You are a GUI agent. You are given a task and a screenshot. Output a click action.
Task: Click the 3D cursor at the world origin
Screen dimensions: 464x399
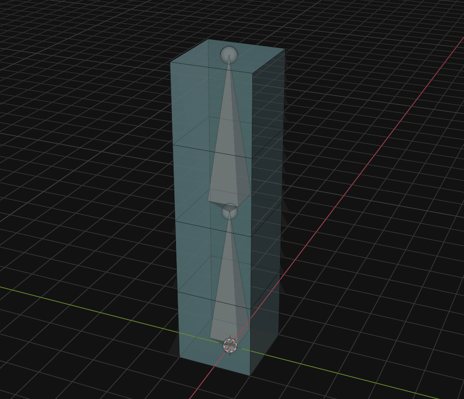pyautogui.click(x=230, y=345)
